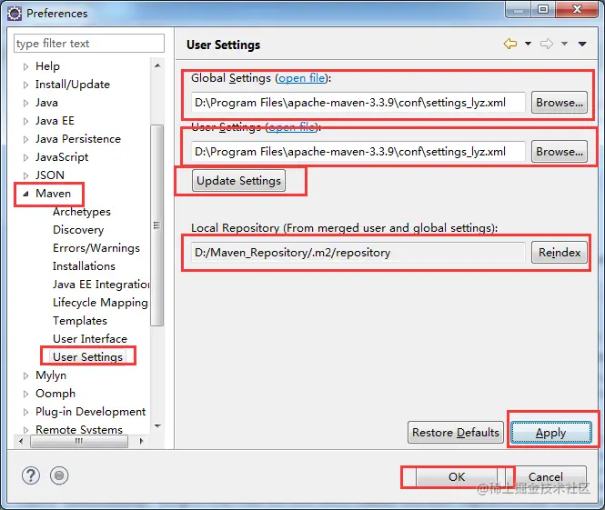The height and width of the screenshot is (510, 605).
Task: Expand the Remote Systems tree node
Action: [25, 429]
